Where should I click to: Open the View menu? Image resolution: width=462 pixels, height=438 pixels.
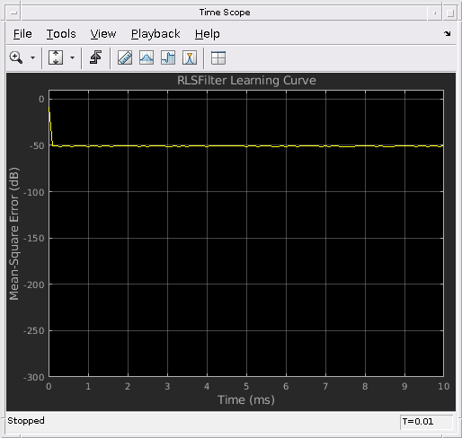point(103,34)
